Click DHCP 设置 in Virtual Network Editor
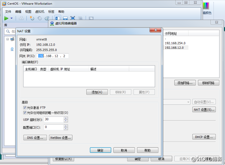This screenshot has width=225, height=165. point(204,137)
